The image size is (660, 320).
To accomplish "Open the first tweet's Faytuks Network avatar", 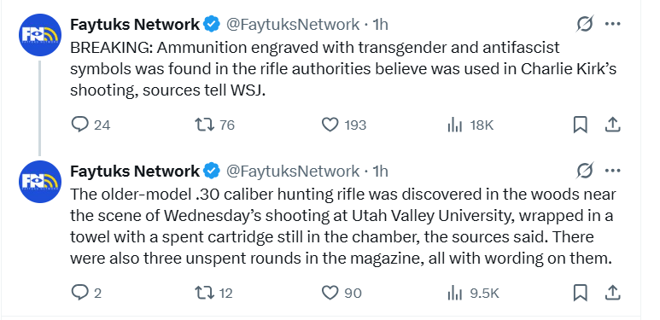I will 40,35.
